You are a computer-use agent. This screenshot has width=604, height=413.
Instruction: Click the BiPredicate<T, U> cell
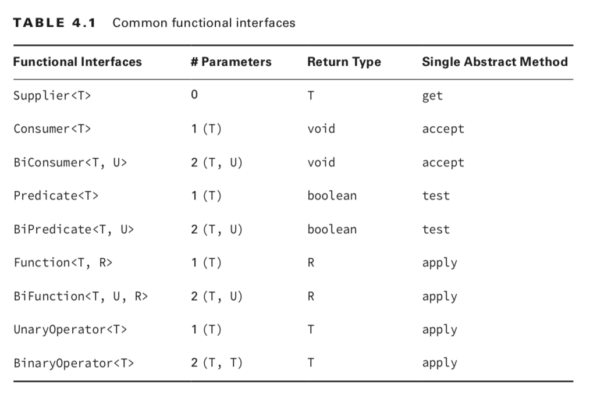[x=73, y=229]
